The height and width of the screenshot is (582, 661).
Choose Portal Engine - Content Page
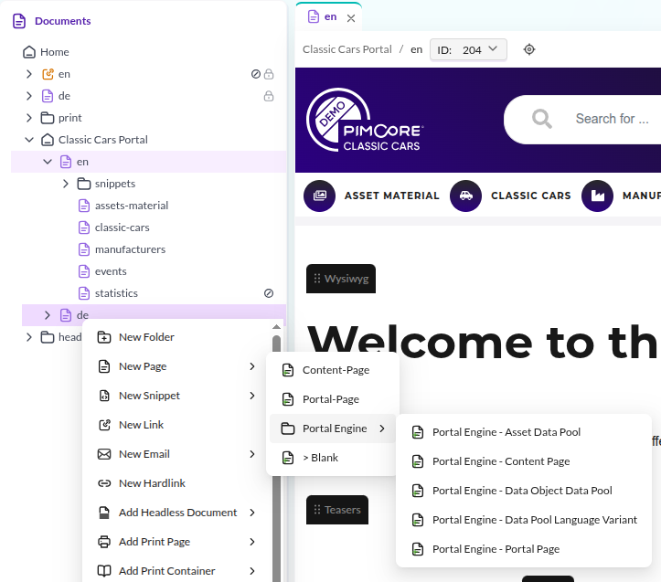[524, 461]
